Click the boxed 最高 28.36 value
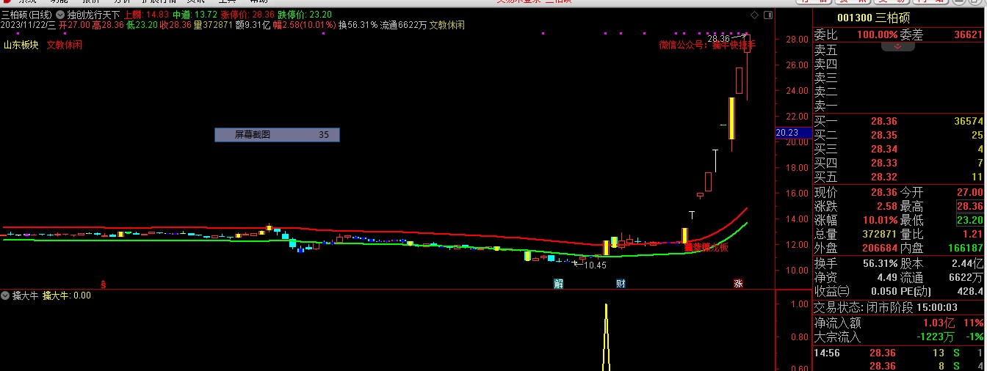 [969, 206]
